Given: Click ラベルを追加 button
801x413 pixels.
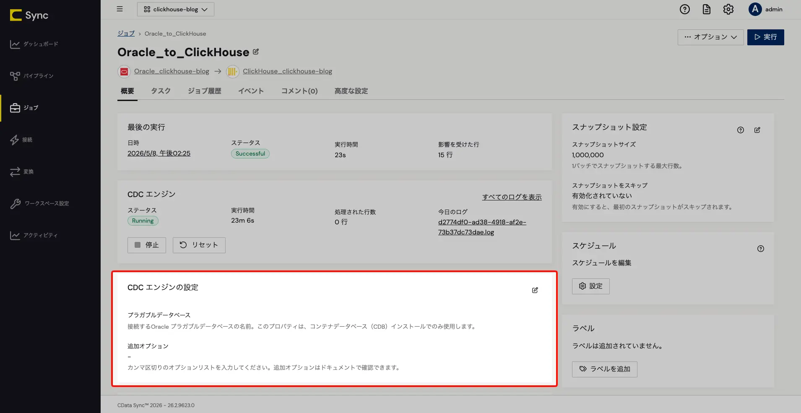Looking at the screenshot, I should pyautogui.click(x=605, y=369).
